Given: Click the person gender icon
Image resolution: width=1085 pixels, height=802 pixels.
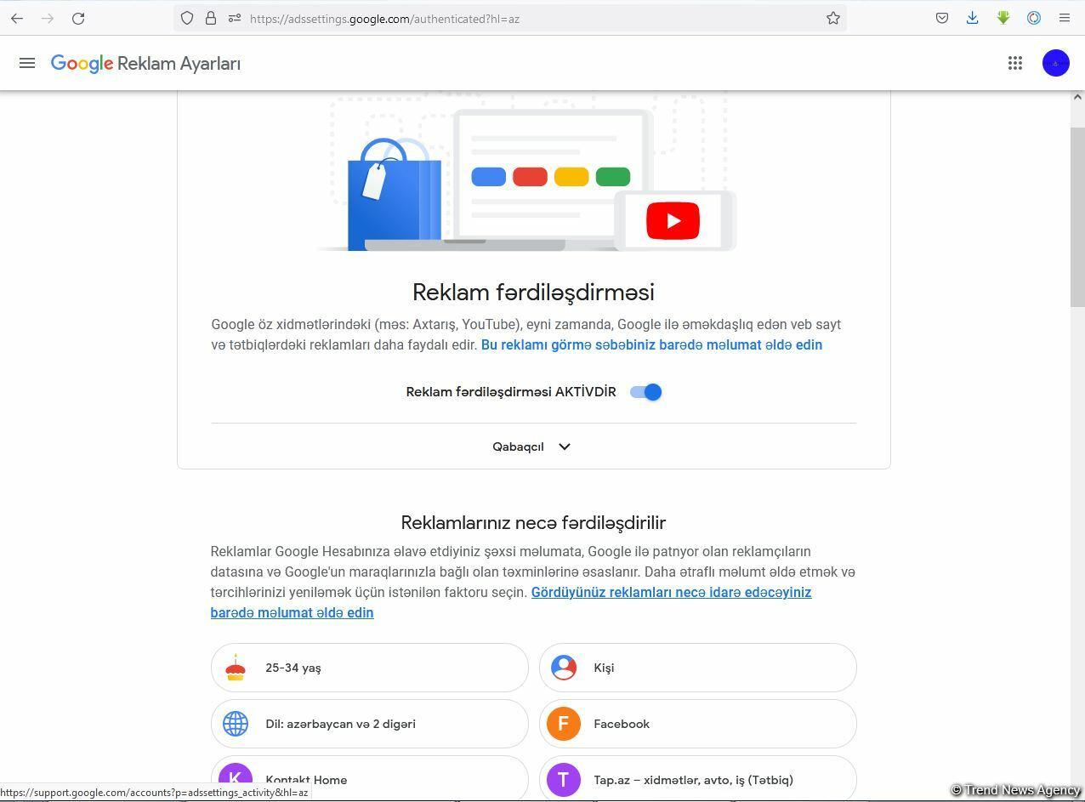Looking at the screenshot, I should tap(564, 668).
